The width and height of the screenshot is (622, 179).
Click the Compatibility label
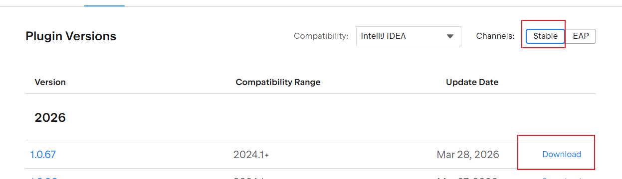[321, 36]
